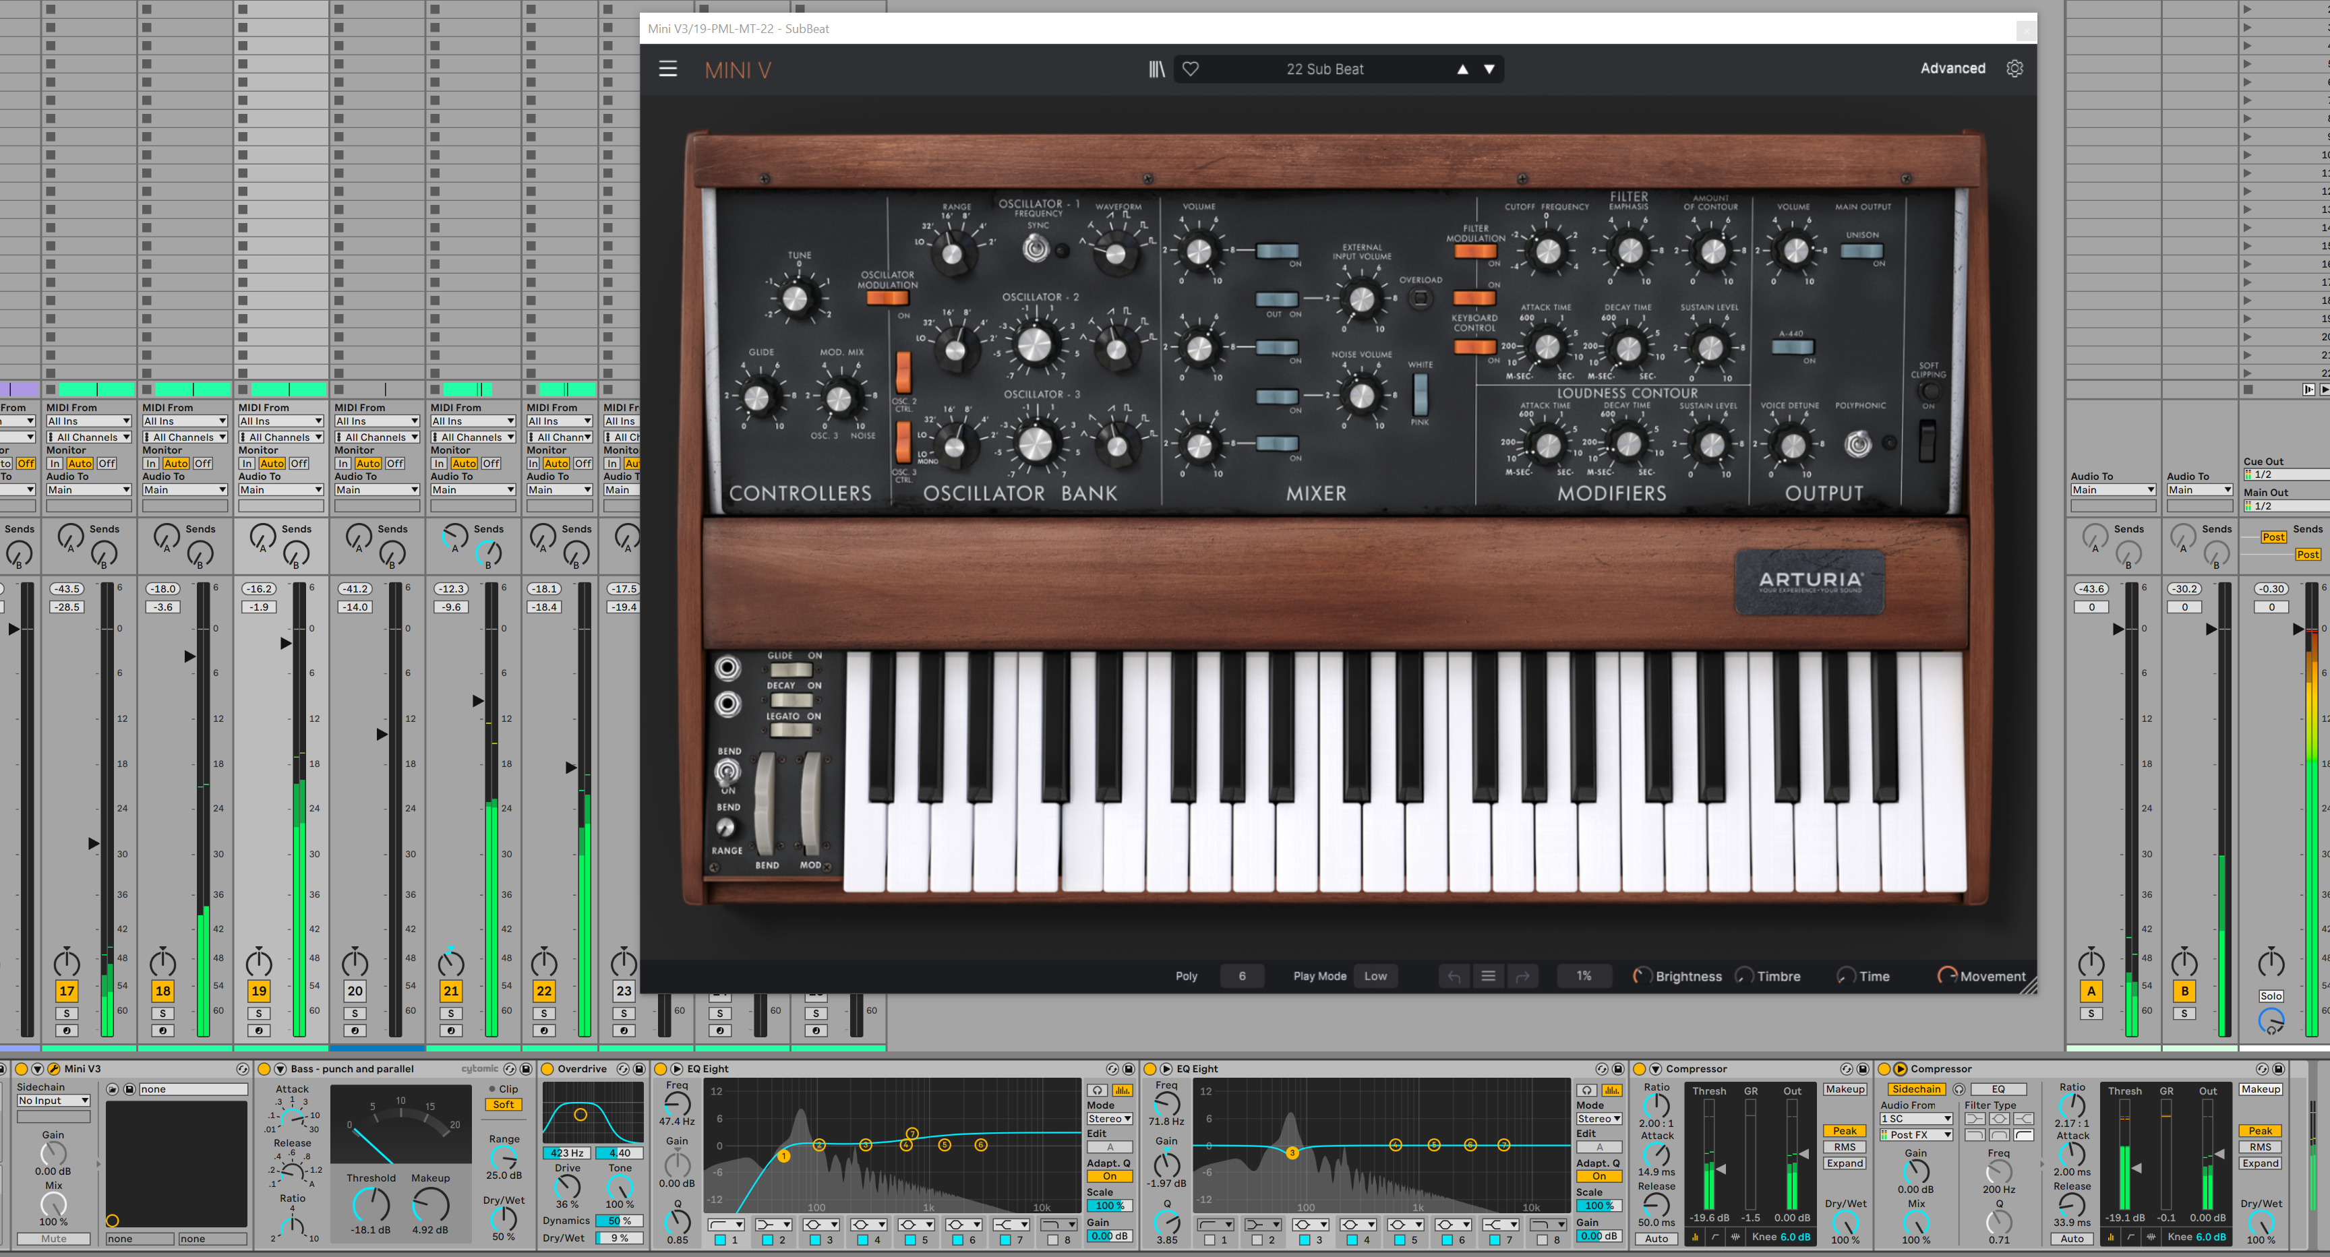This screenshot has width=2330, height=1257.
Task: Solo track 21
Action: (450, 1013)
